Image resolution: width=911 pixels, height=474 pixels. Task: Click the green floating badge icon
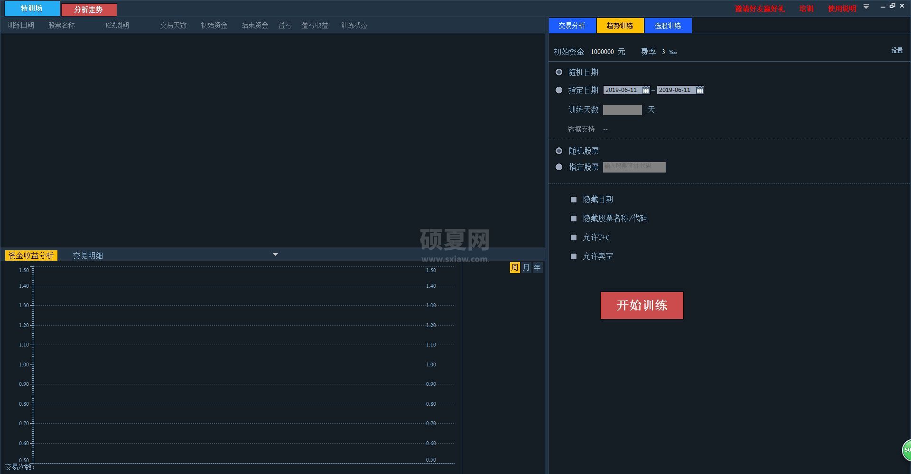coord(906,450)
